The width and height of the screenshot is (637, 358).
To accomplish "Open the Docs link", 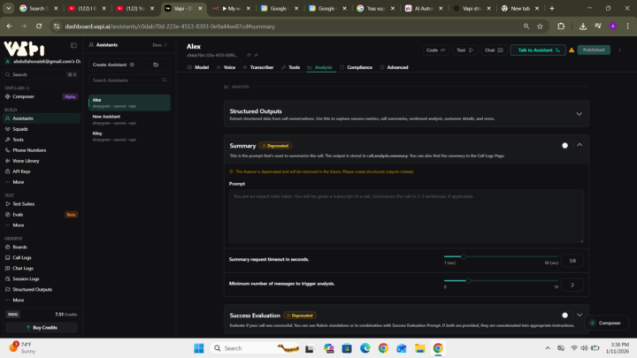I will [x=159, y=45].
